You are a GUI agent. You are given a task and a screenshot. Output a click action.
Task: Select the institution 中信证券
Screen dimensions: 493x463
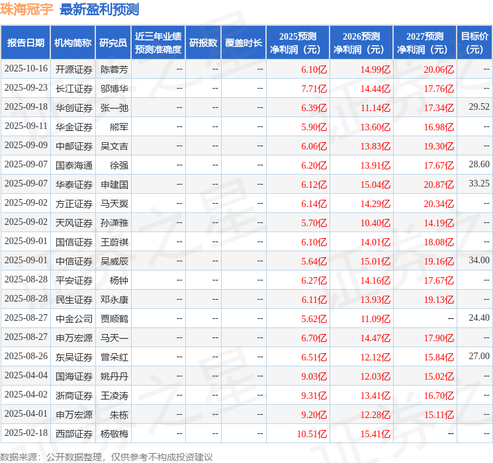[74, 261]
